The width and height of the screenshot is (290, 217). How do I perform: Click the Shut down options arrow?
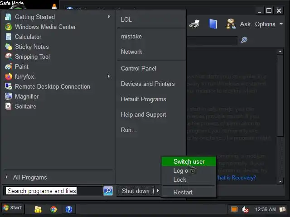pyautogui.click(x=158, y=191)
